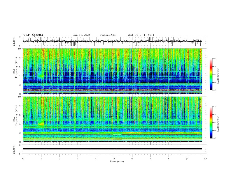This screenshot has height=178, width=231.
Task: Click the ch.3(V) flat waveform trace
Action: [113, 149]
